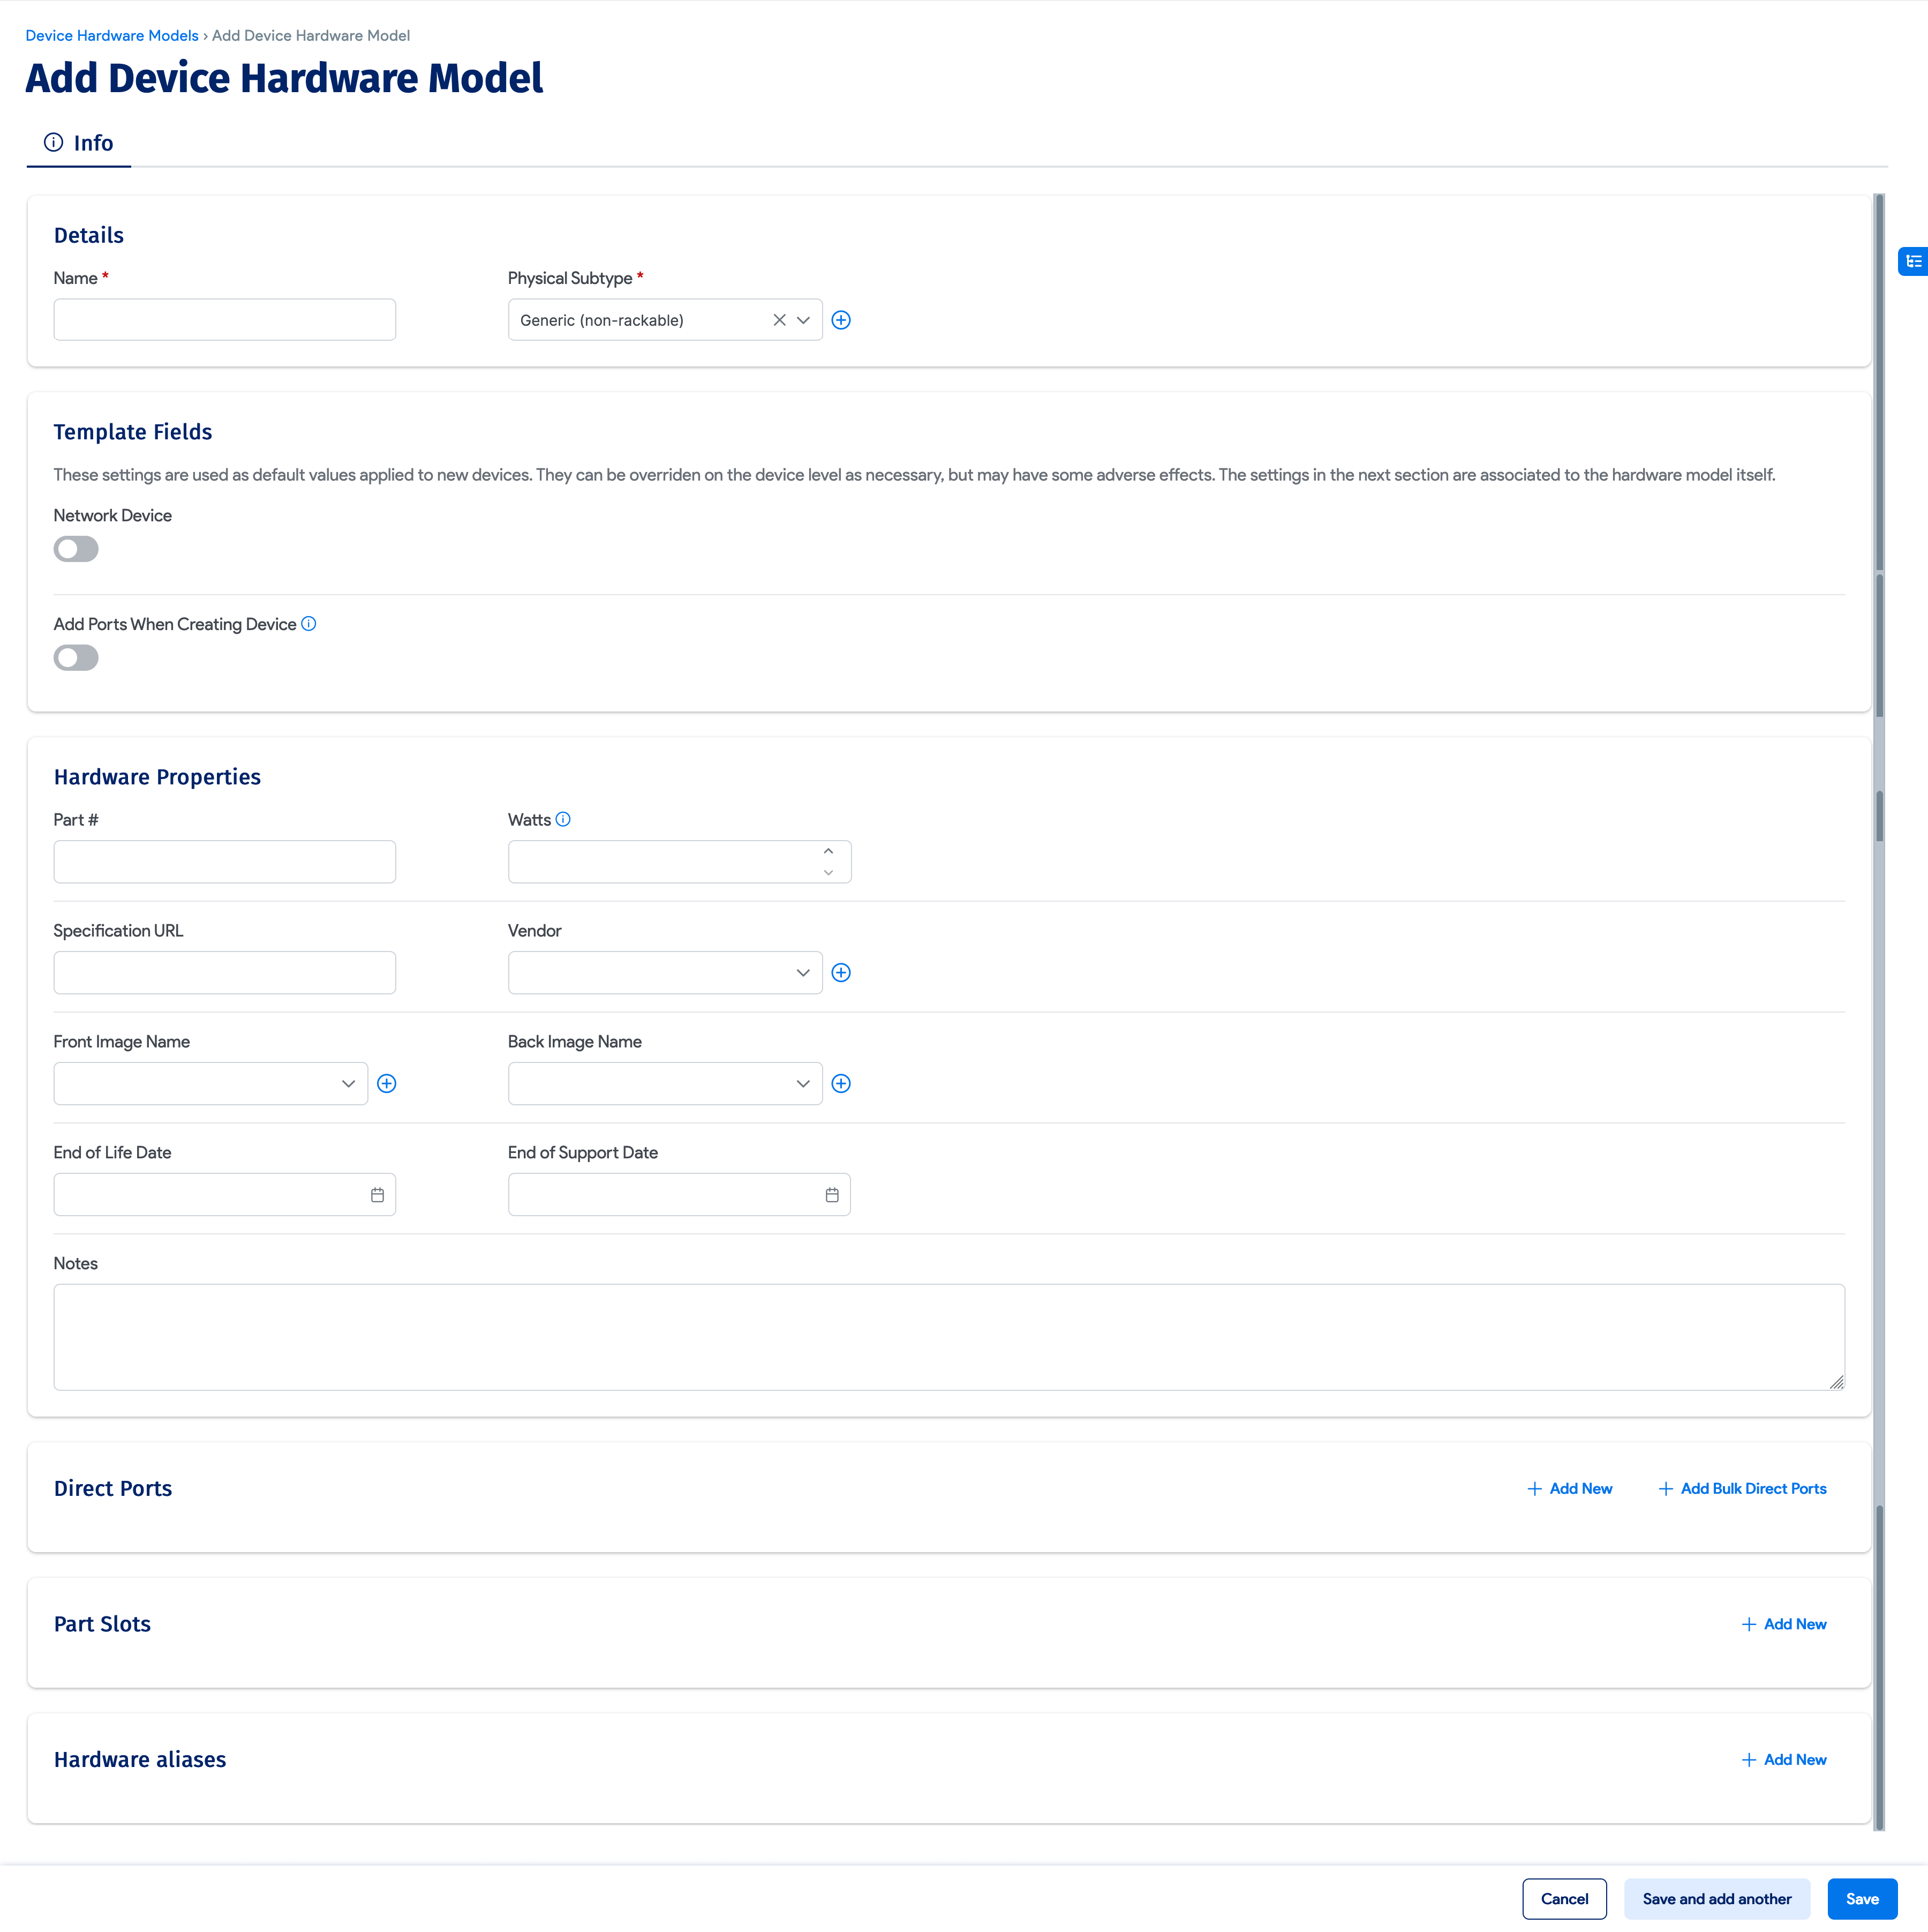Click info icon by Add Ports When Creating Device
1928x1932 pixels.
point(309,624)
